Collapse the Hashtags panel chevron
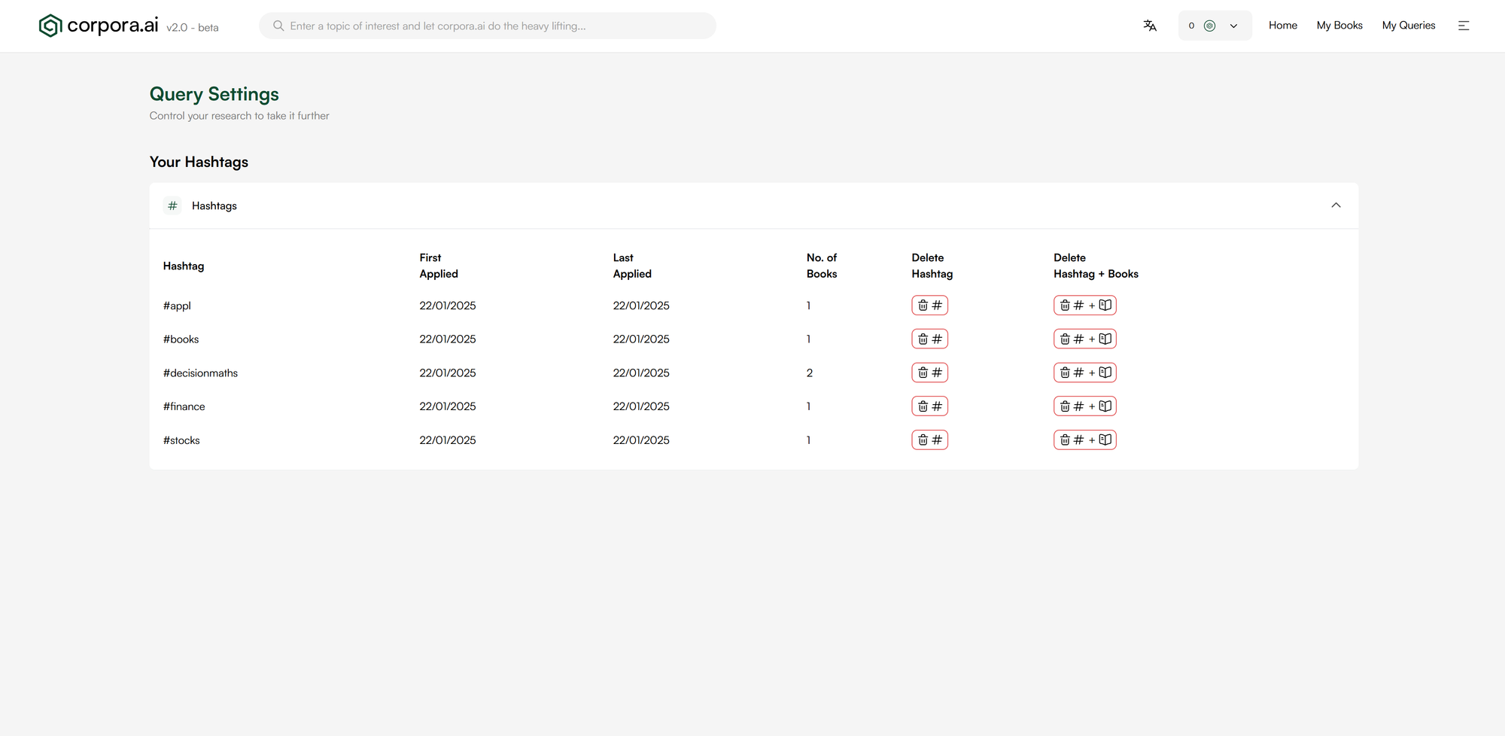 point(1336,205)
